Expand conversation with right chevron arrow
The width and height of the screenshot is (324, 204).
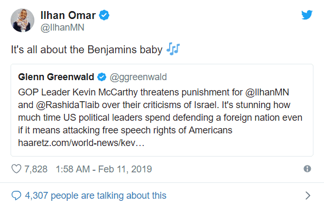[x=308, y=196]
